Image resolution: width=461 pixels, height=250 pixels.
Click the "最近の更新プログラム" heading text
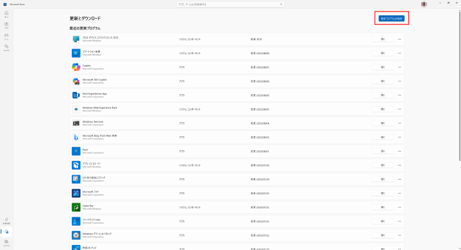85,29
